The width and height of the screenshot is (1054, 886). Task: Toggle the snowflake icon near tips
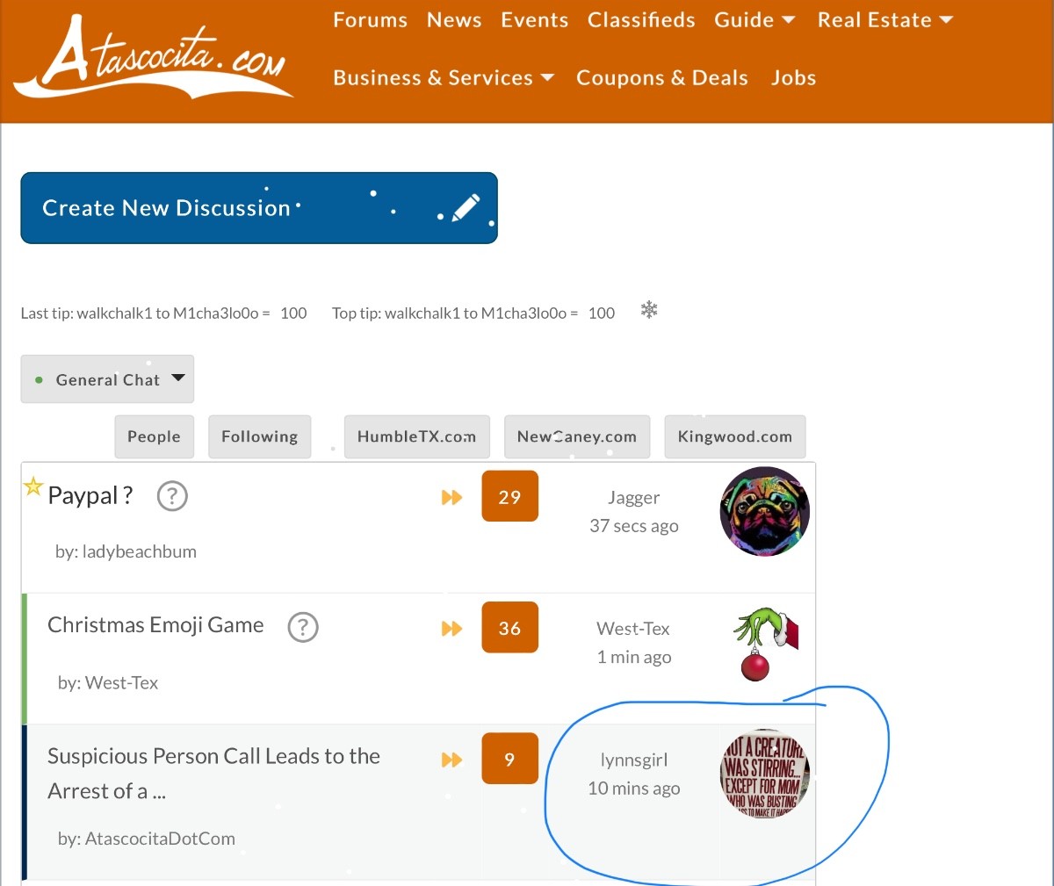649,310
